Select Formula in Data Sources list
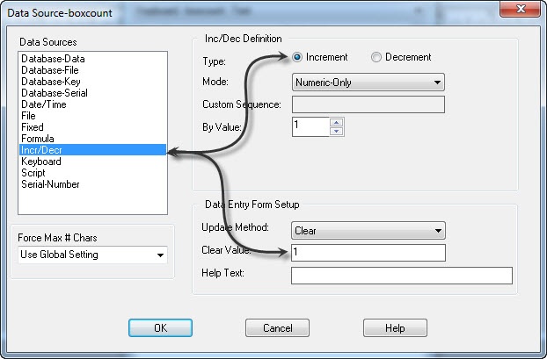 (x=92, y=139)
